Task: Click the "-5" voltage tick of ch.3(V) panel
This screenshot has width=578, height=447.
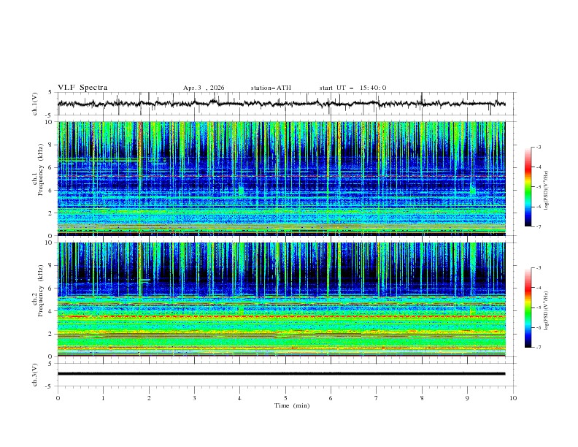Action: 49,386
